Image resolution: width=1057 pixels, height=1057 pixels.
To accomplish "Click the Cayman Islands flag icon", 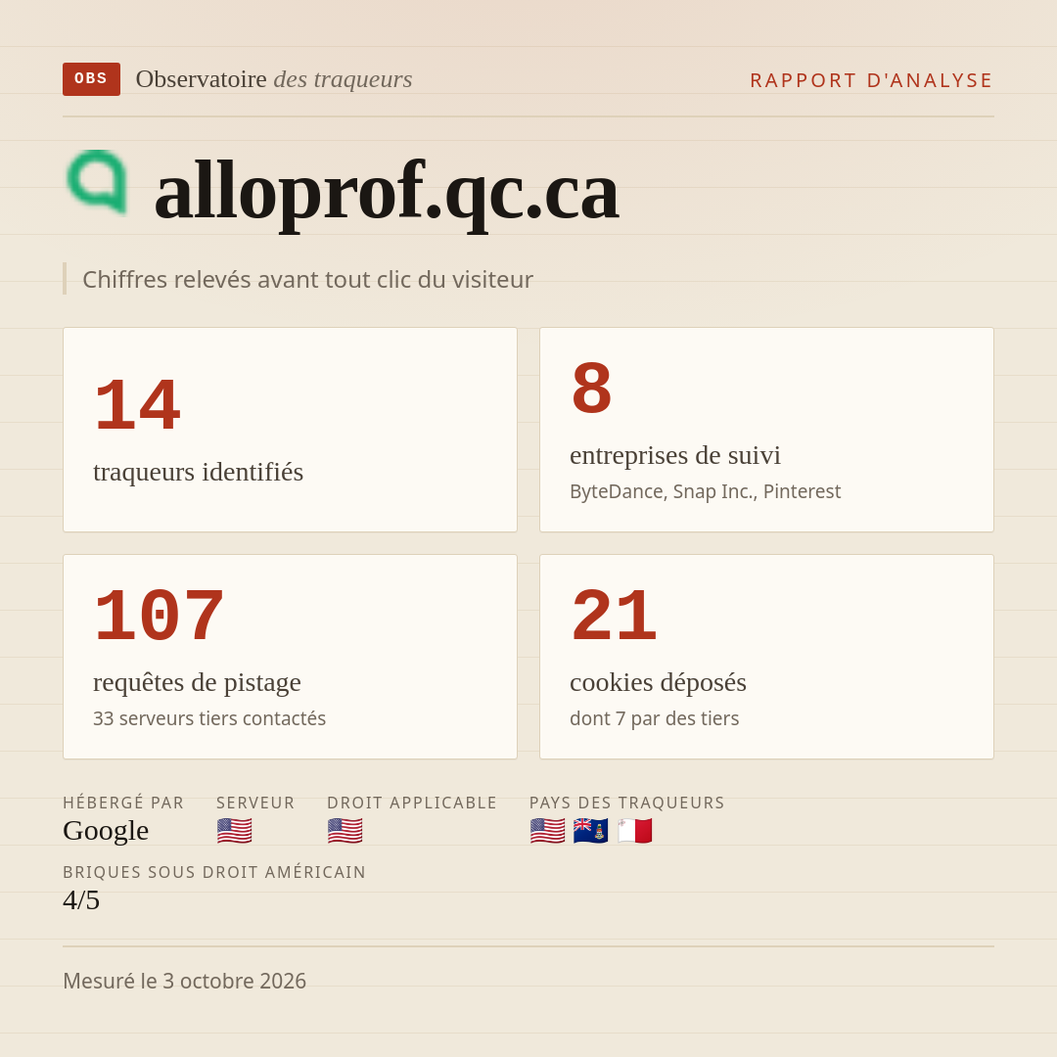I will (x=590, y=831).
